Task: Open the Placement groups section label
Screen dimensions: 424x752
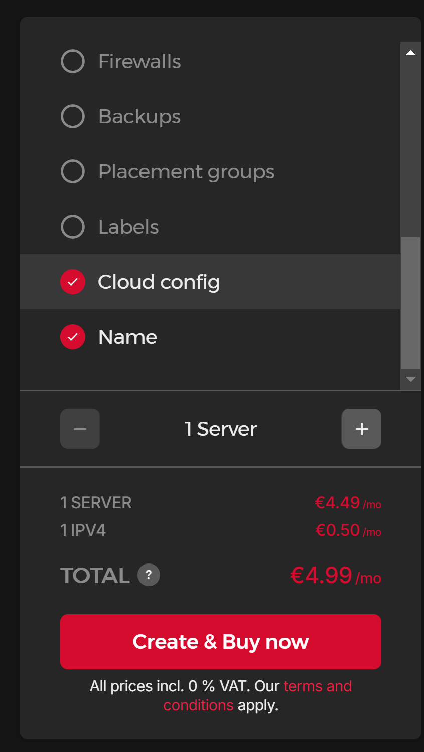Action: click(x=187, y=172)
